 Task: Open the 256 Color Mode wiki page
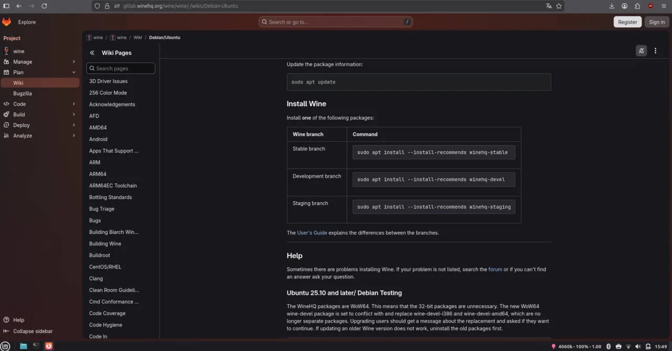click(108, 92)
